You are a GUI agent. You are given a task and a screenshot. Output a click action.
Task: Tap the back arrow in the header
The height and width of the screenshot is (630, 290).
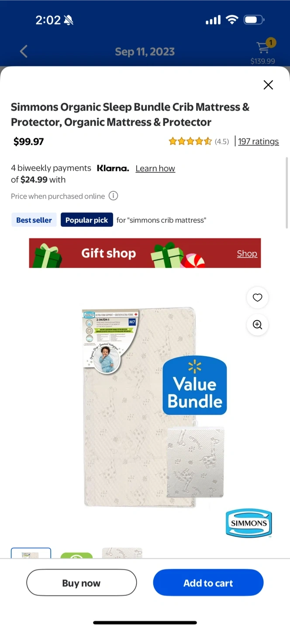(24, 52)
